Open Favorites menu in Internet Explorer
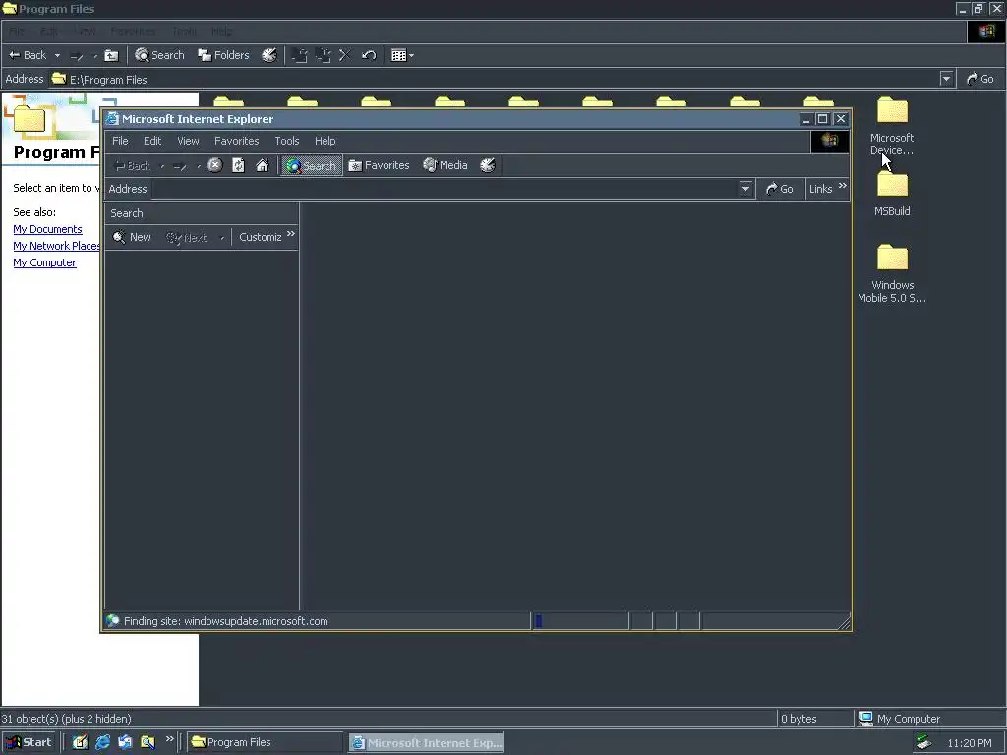The width and height of the screenshot is (1007, 755). click(x=236, y=141)
